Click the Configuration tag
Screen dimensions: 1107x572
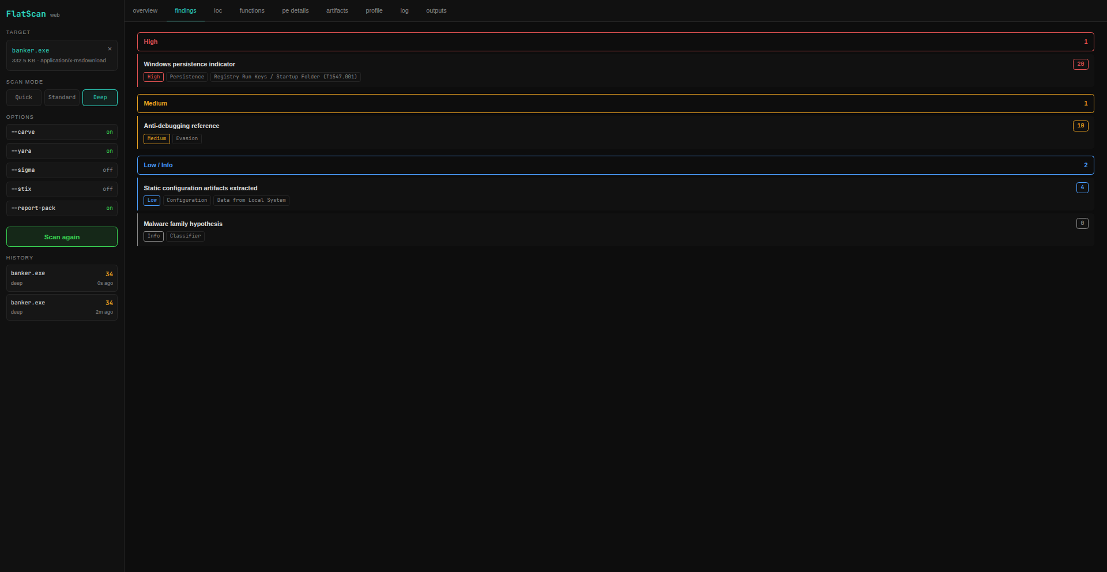(187, 200)
